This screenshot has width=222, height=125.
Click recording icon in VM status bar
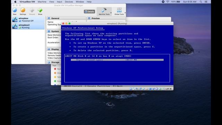[154, 89]
